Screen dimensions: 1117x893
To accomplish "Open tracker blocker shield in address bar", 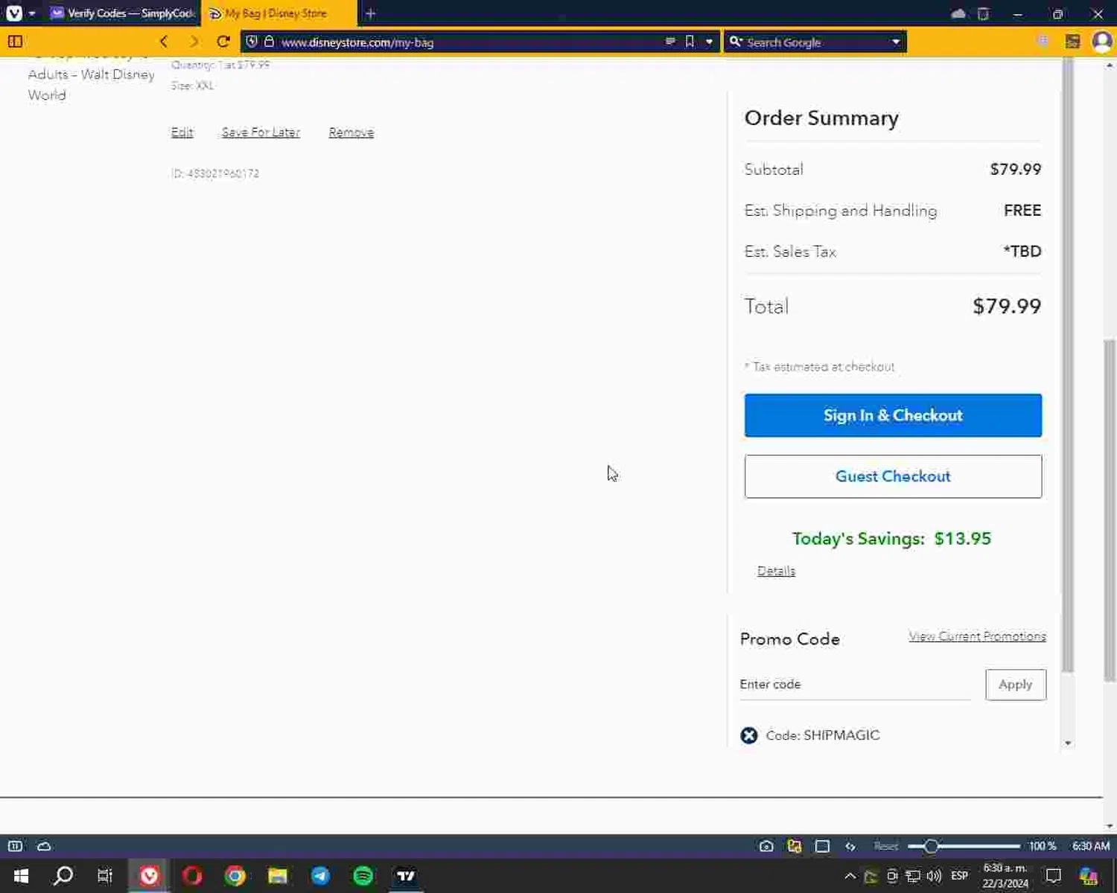I will pos(252,42).
